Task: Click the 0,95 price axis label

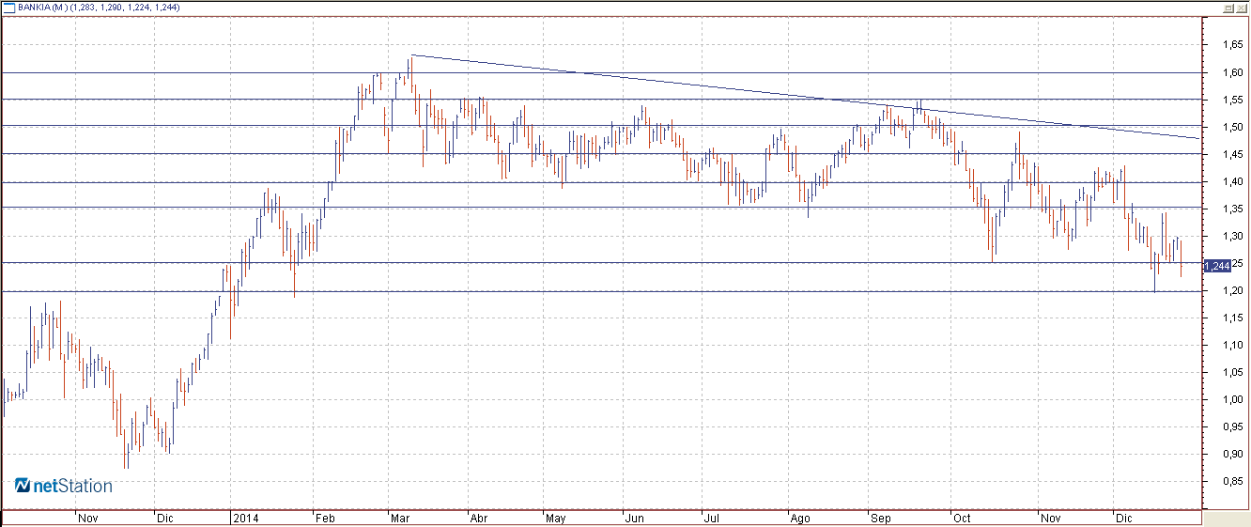Action: pyautogui.click(x=1233, y=426)
